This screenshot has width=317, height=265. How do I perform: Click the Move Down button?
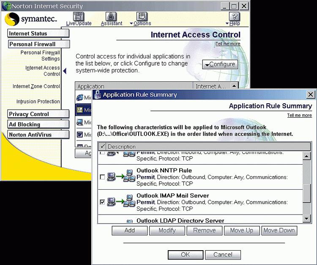click(x=279, y=230)
